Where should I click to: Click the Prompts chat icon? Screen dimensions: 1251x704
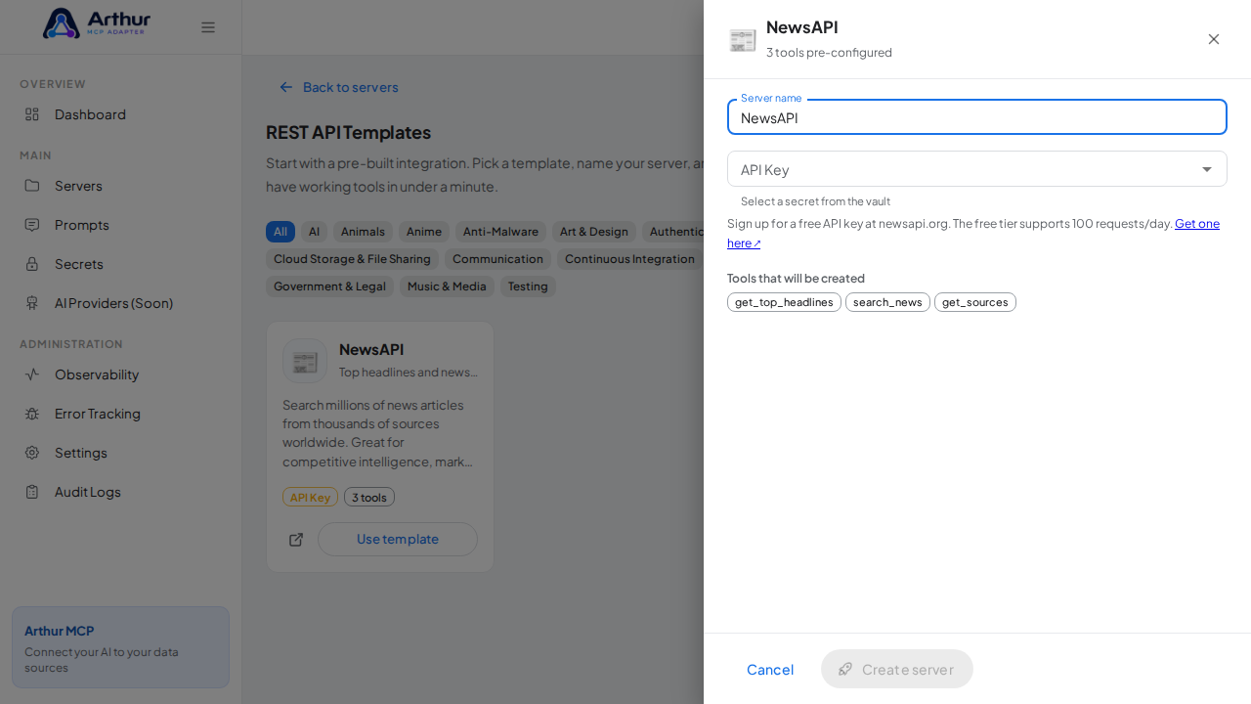point(32,225)
